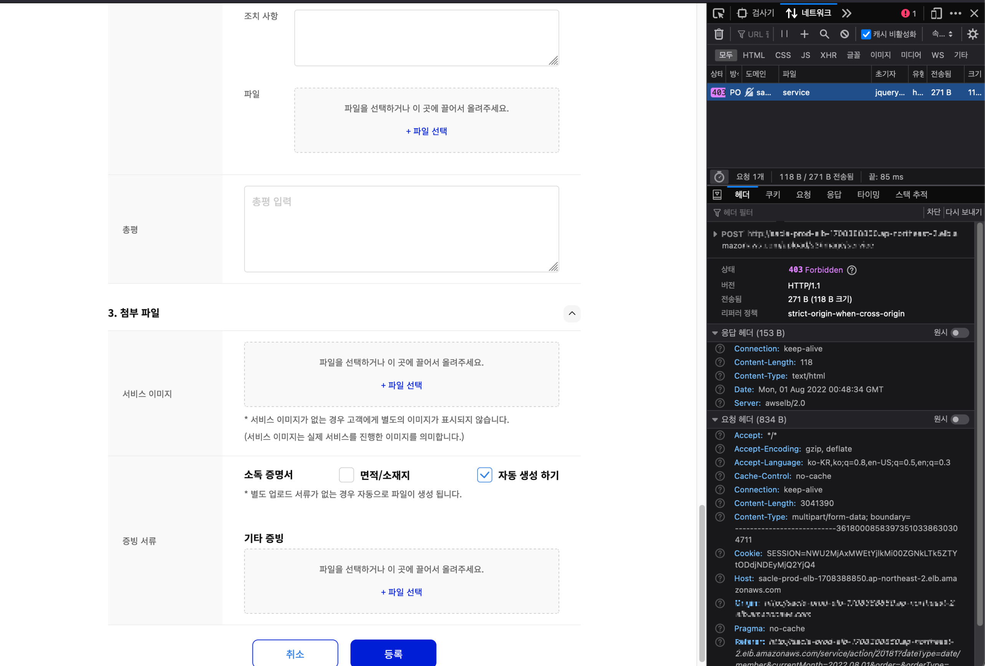The image size is (985, 666).
Task: Click help icon next to 403 Forbidden
Action: pos(852,270)
